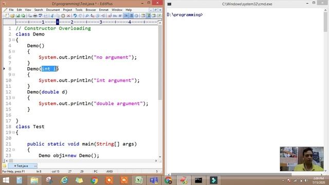Screen dimensions: 329x185
Task: Open the Search menu
Action: click(x=39, y=10)
